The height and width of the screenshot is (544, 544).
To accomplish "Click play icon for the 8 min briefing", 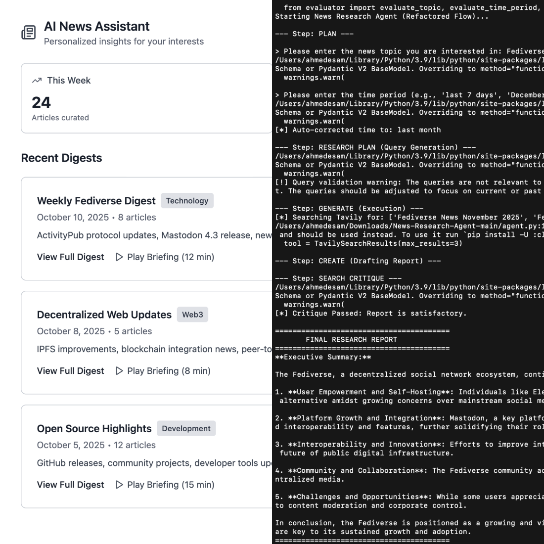I will click(119, 371).
